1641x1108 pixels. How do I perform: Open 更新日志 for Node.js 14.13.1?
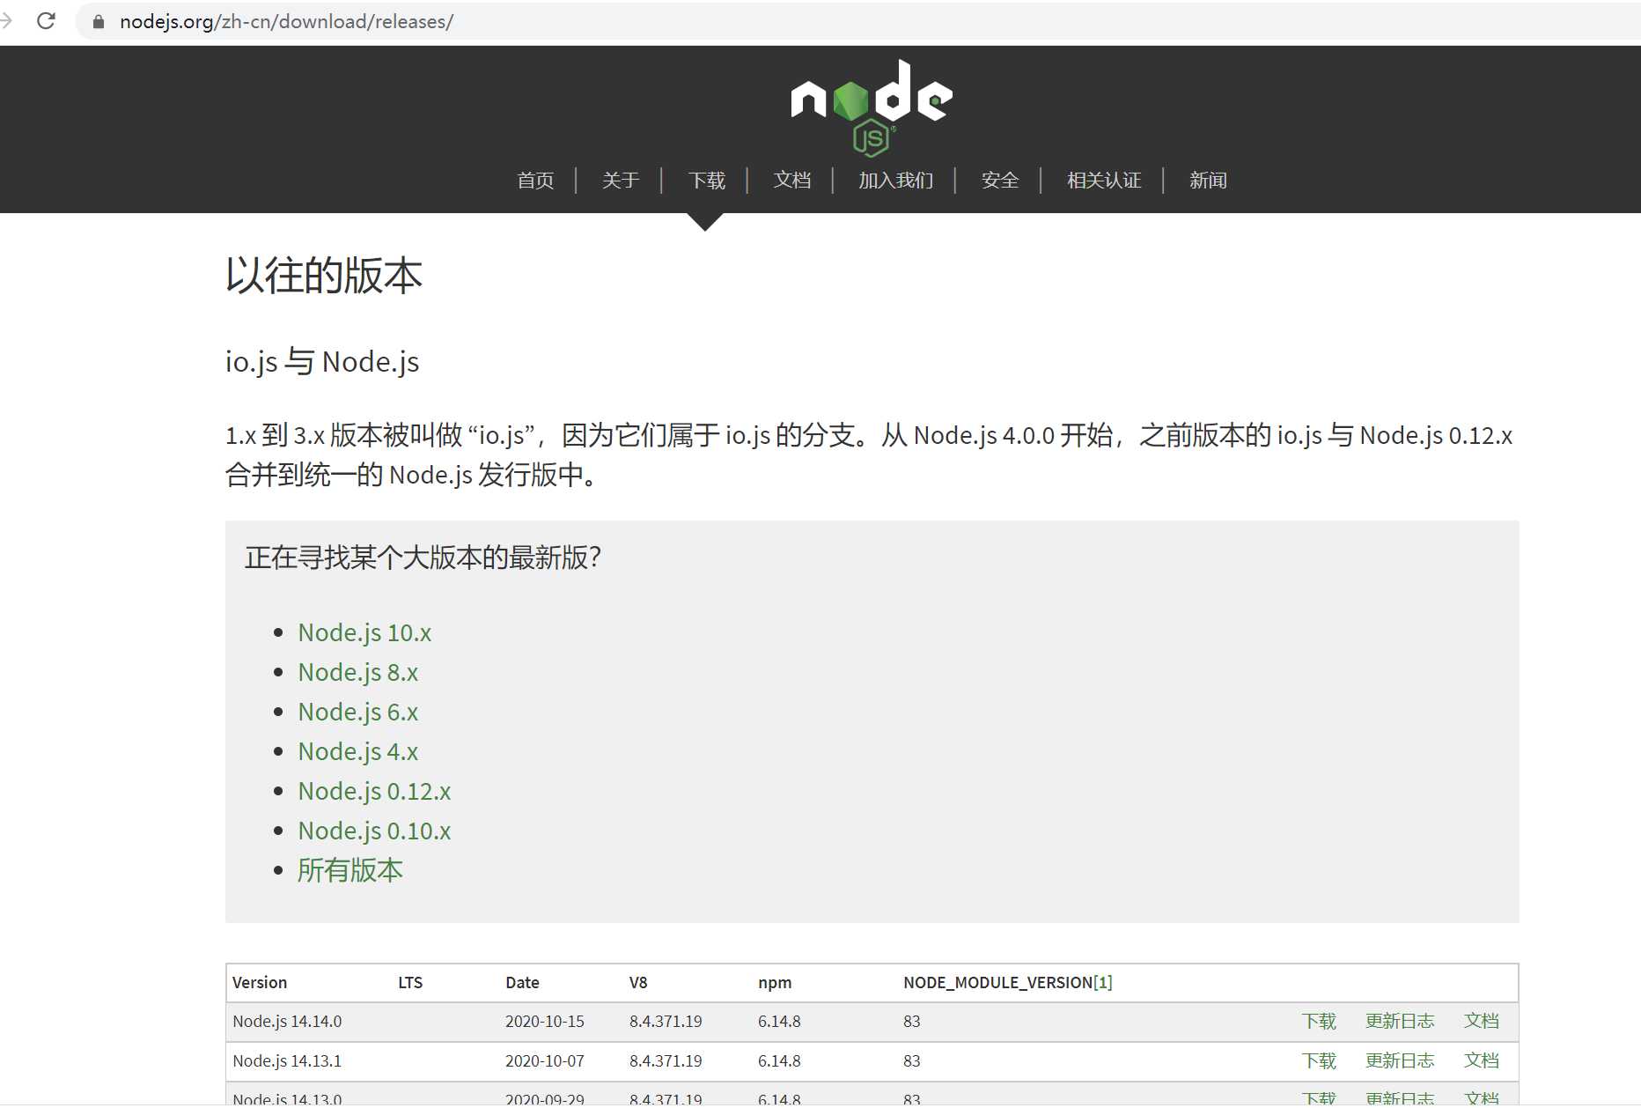pos(1400,1060)
